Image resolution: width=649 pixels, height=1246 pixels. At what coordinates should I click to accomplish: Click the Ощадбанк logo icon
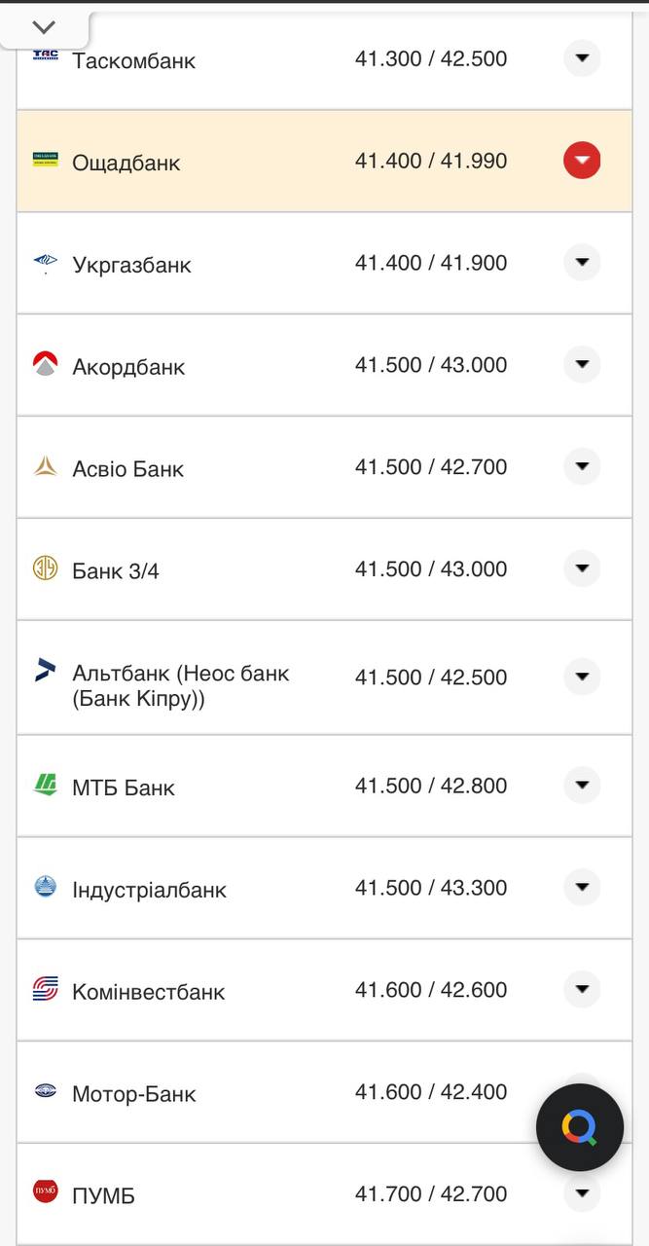(45, 160)
